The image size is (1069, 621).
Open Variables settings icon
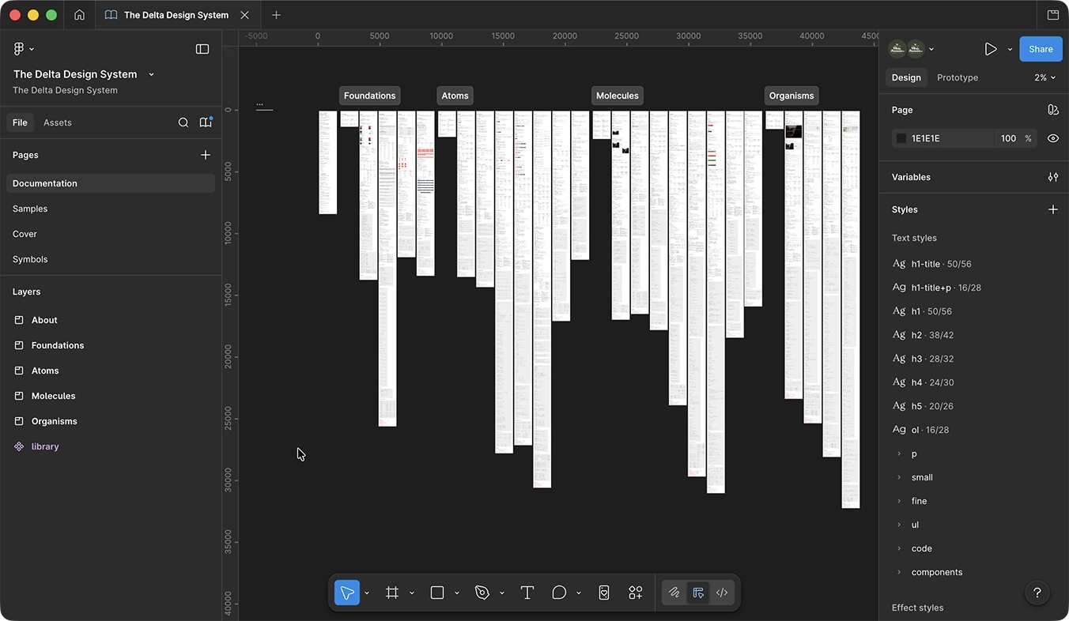click(x=1052, y=177)
